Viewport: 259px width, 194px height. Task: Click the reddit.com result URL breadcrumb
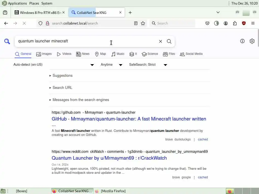(130, 152)
